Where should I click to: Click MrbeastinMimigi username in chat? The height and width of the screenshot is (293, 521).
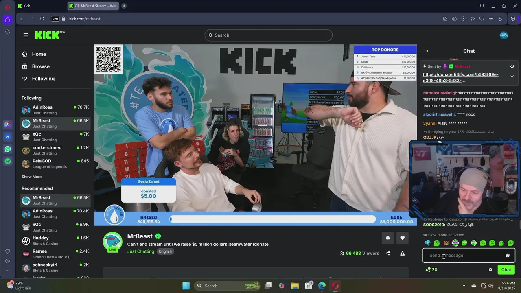coord(440,93)
